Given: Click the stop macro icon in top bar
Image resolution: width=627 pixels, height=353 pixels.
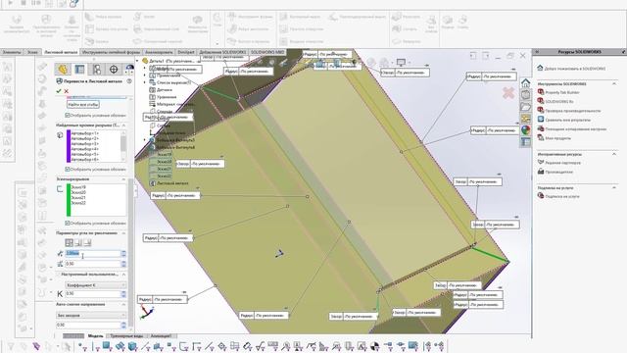Looking at the screenshot, I should click(24, 3).
